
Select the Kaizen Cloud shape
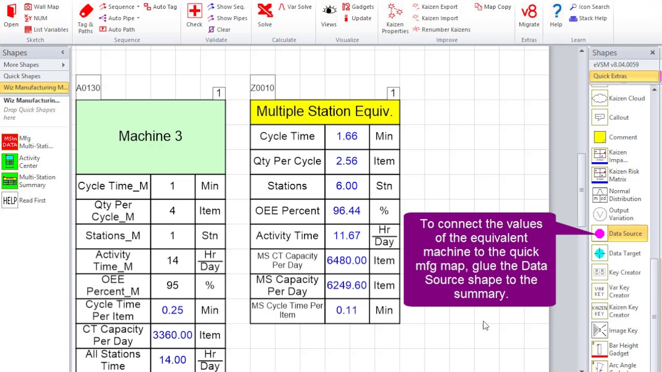tap(619, 98)
